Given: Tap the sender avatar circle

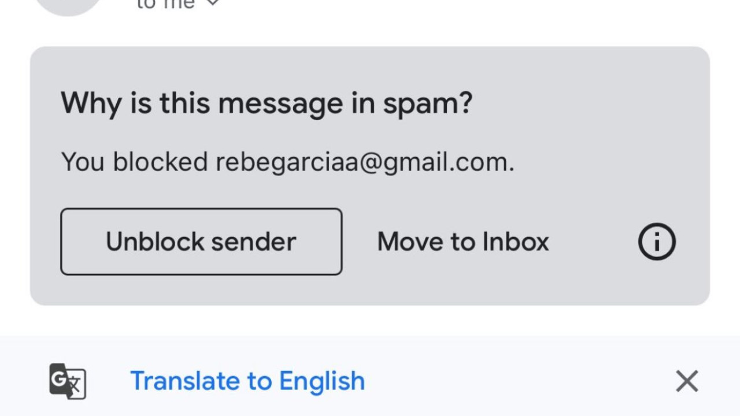Looking at the screenshot, I should 68,6.
